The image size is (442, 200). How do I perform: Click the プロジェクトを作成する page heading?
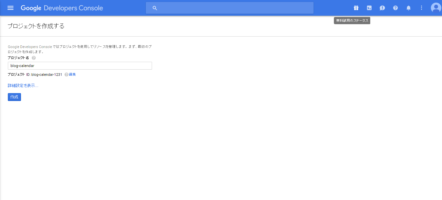[36, 26]
